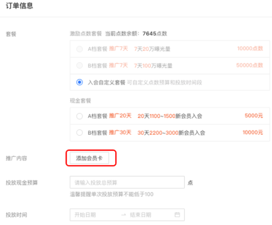Click the 50000点数 price label
Viewport: 272px width, 225px height.
250,65
